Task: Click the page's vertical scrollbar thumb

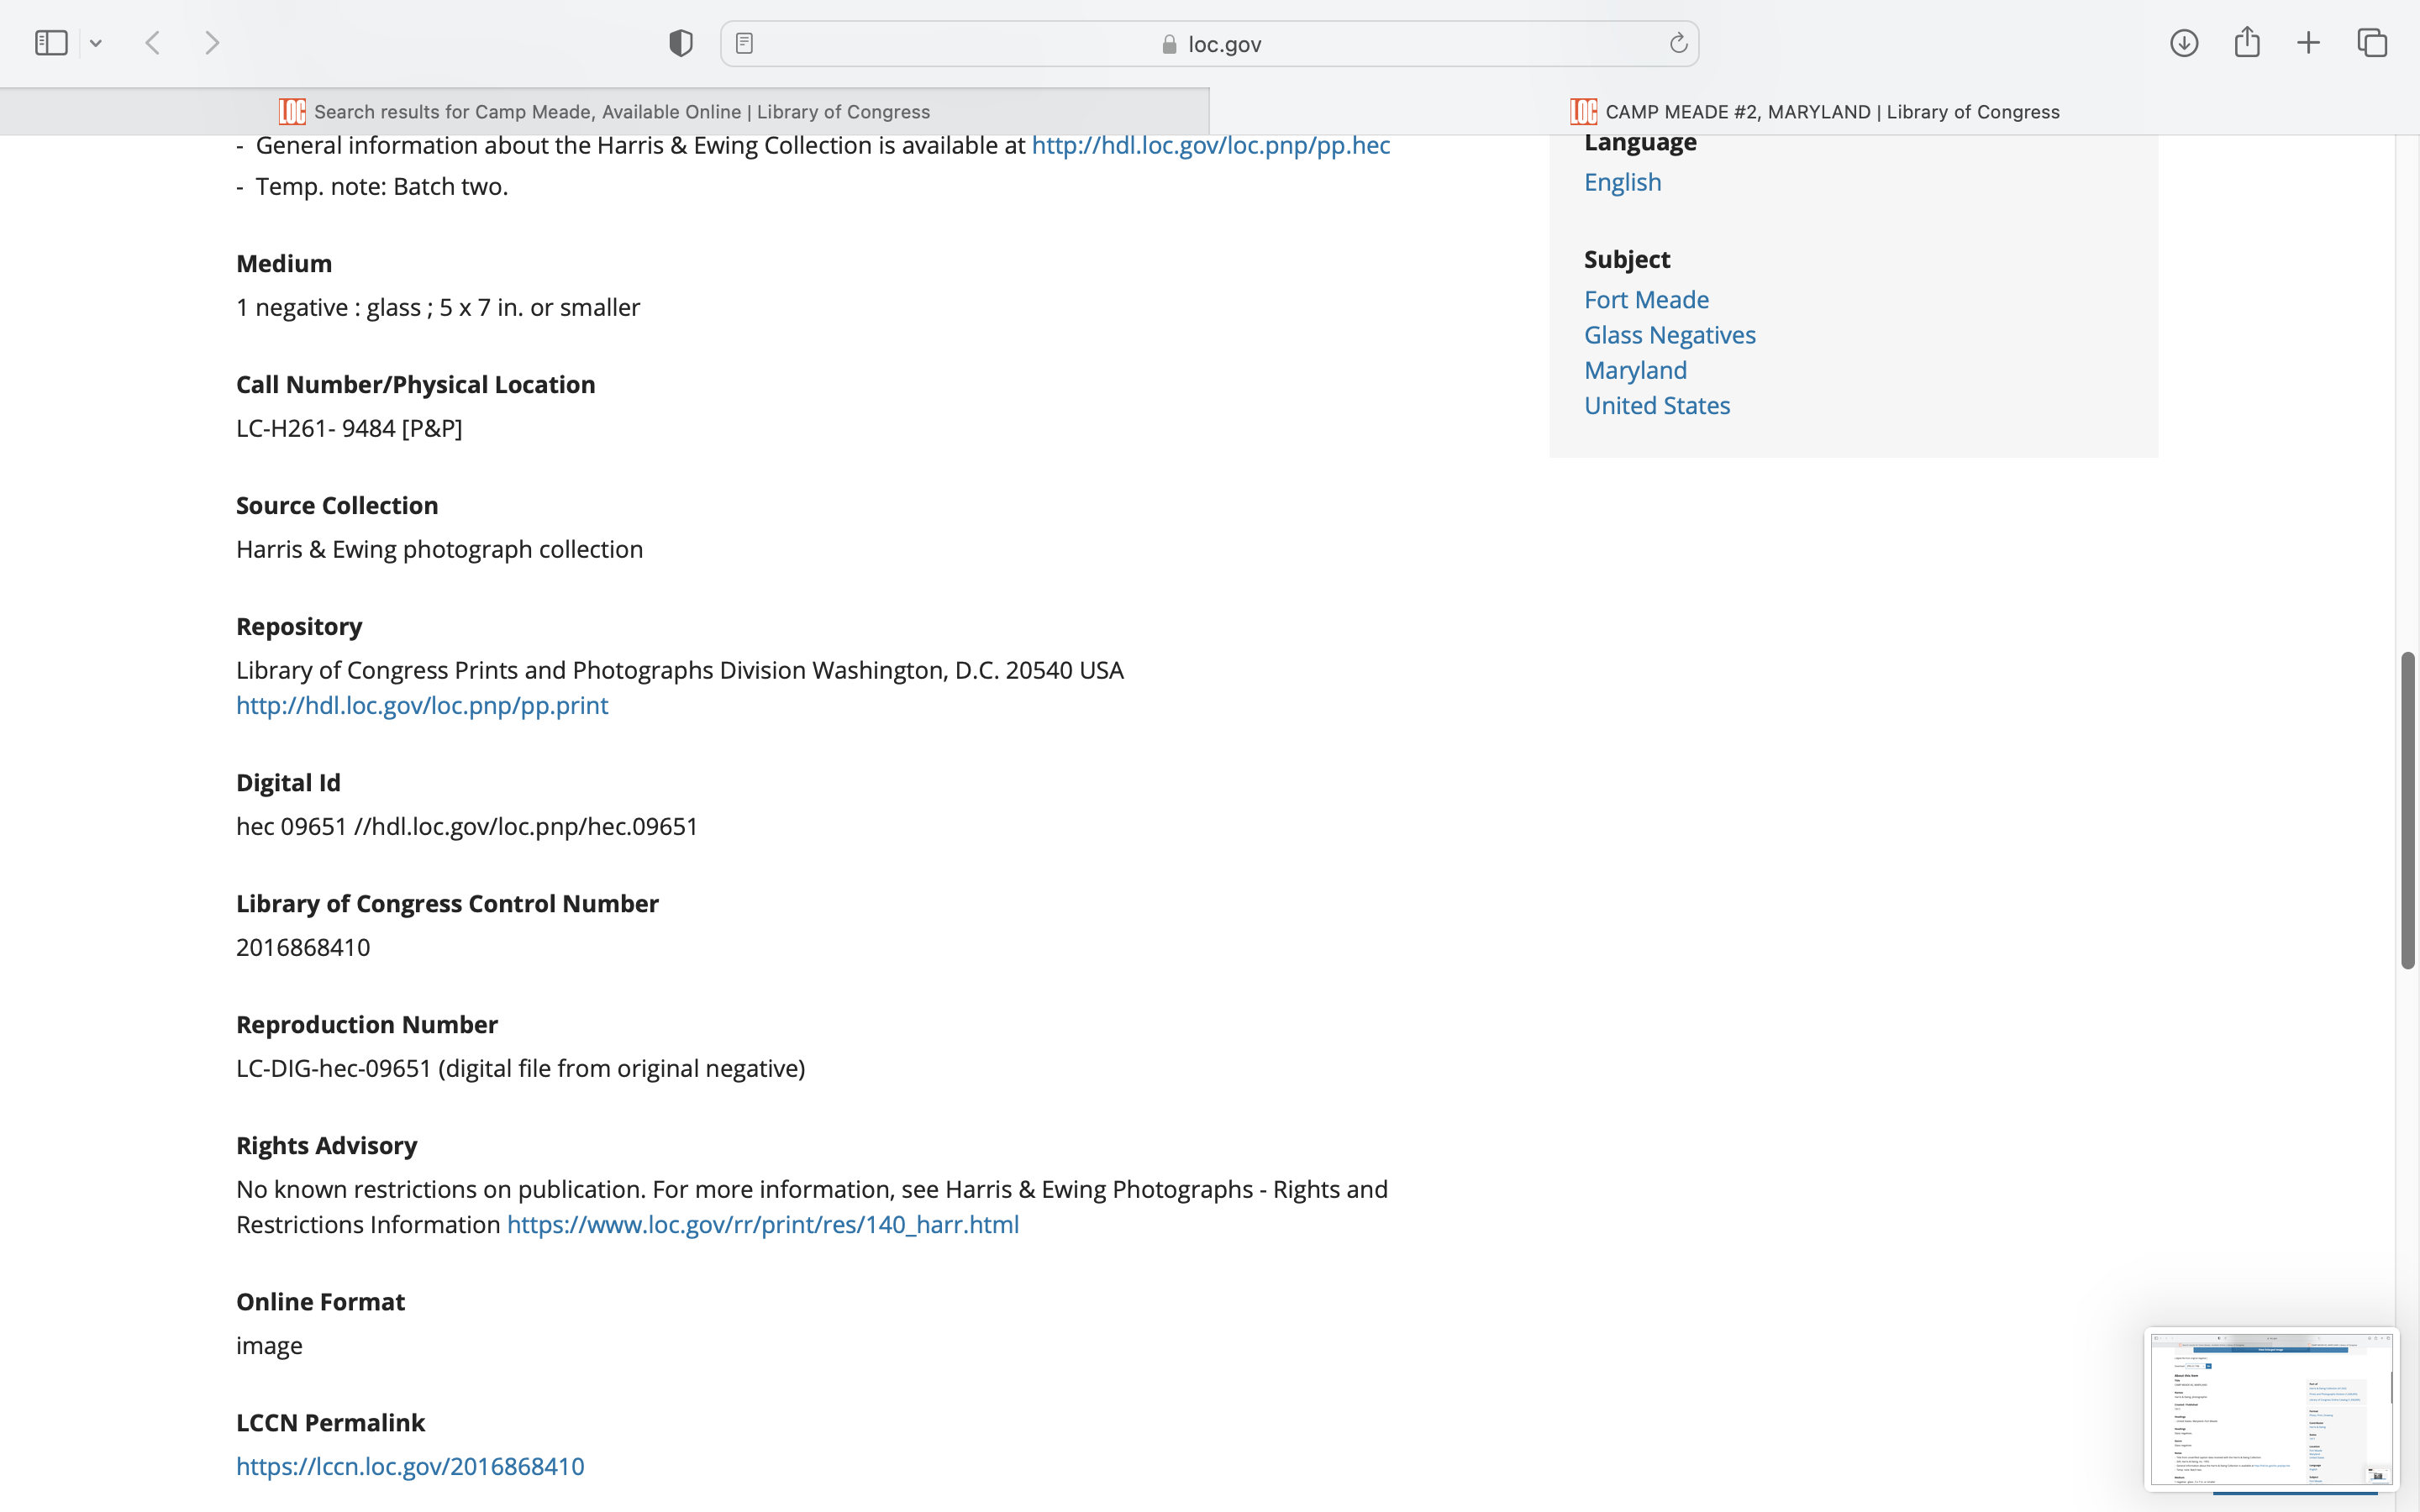Action: tap(2407, 810)
